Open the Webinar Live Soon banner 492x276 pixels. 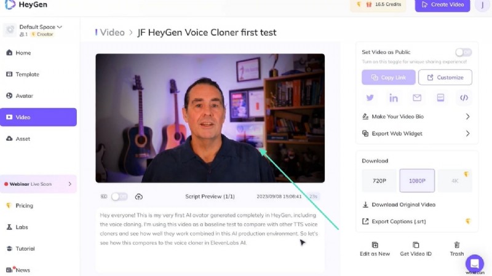[x=38, y=184]
